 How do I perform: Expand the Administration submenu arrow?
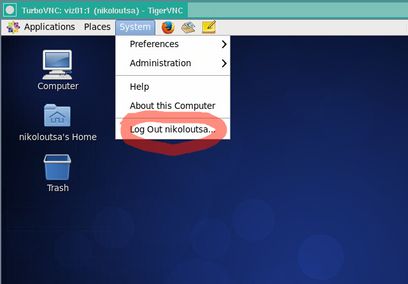[x=223, y=64]
